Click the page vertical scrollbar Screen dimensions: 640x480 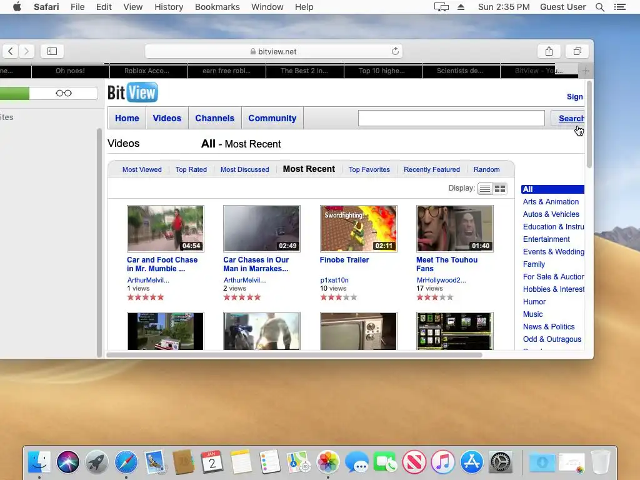589,124
